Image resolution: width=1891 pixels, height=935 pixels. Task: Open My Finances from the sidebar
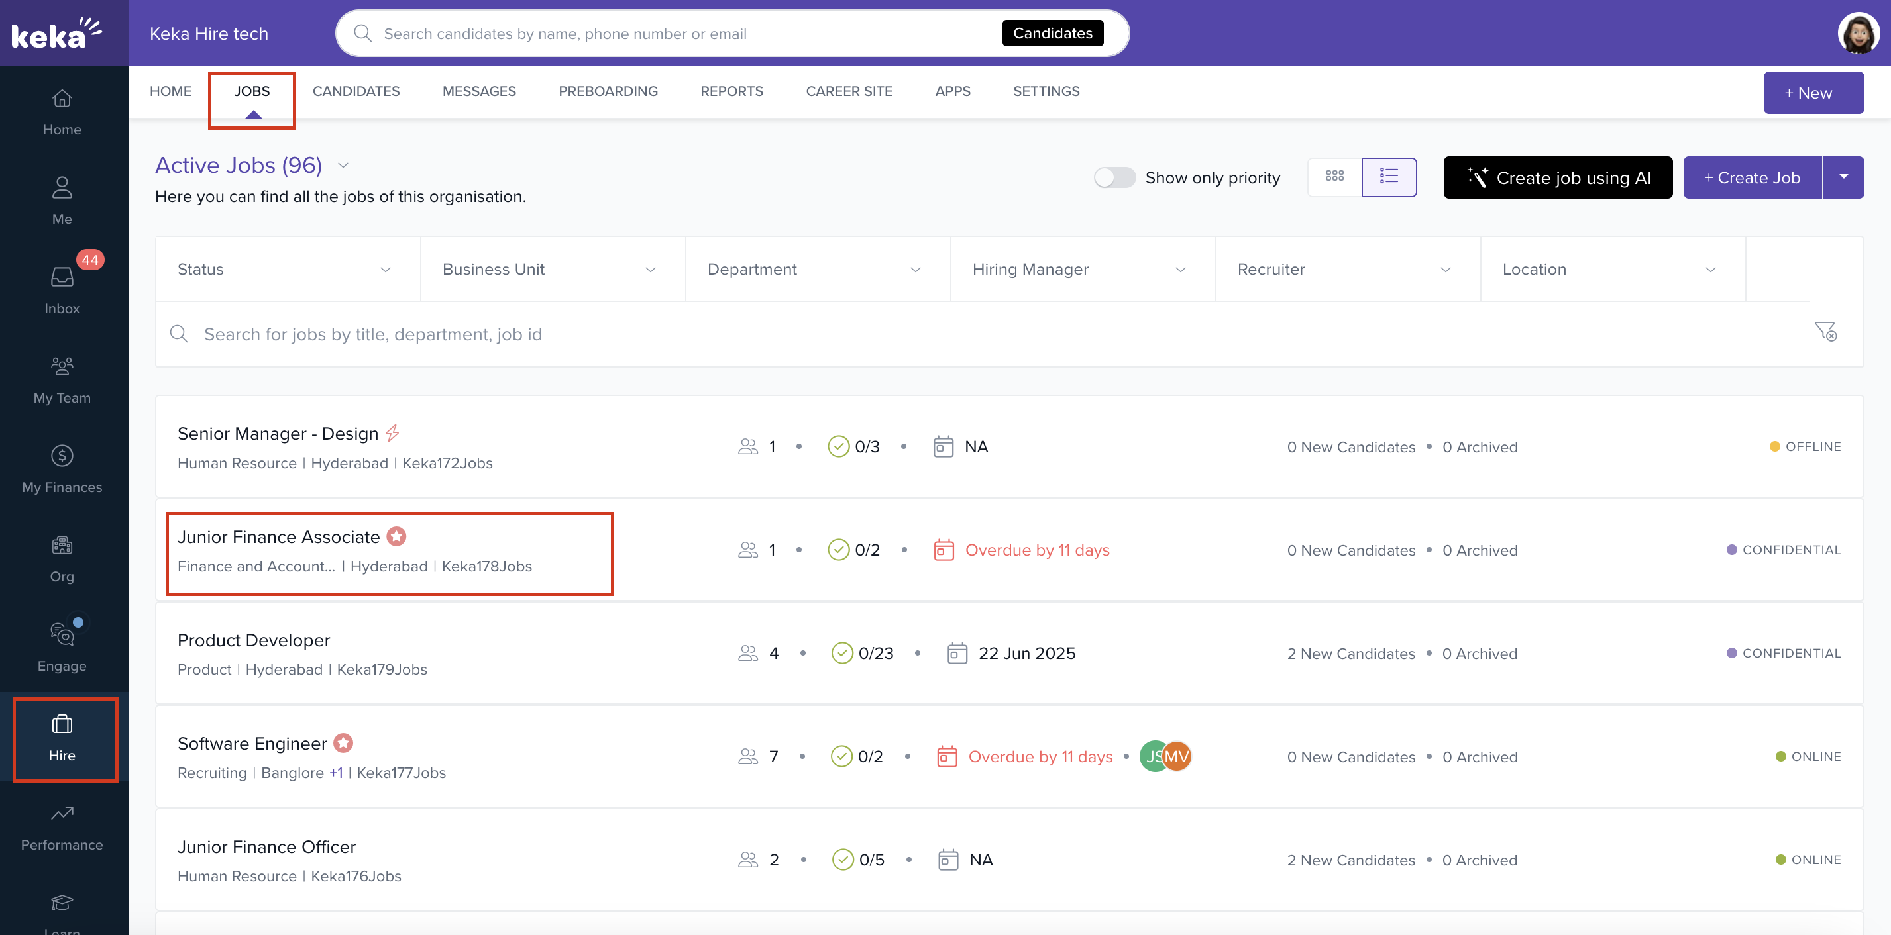point(62,468)
